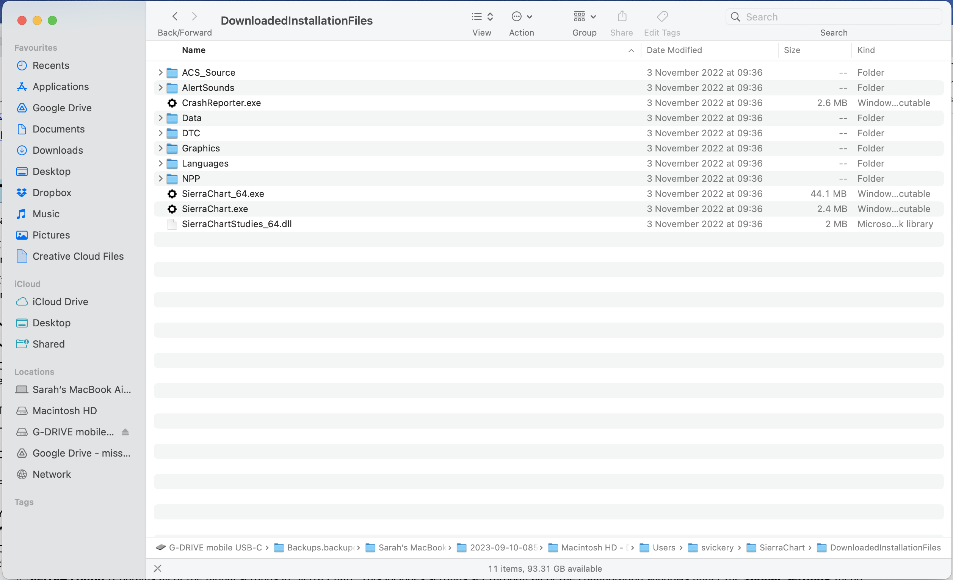Screen dimensions: 953x580
Task: Select the CrashReporter.exe file icon
Action: click(172, 103)
